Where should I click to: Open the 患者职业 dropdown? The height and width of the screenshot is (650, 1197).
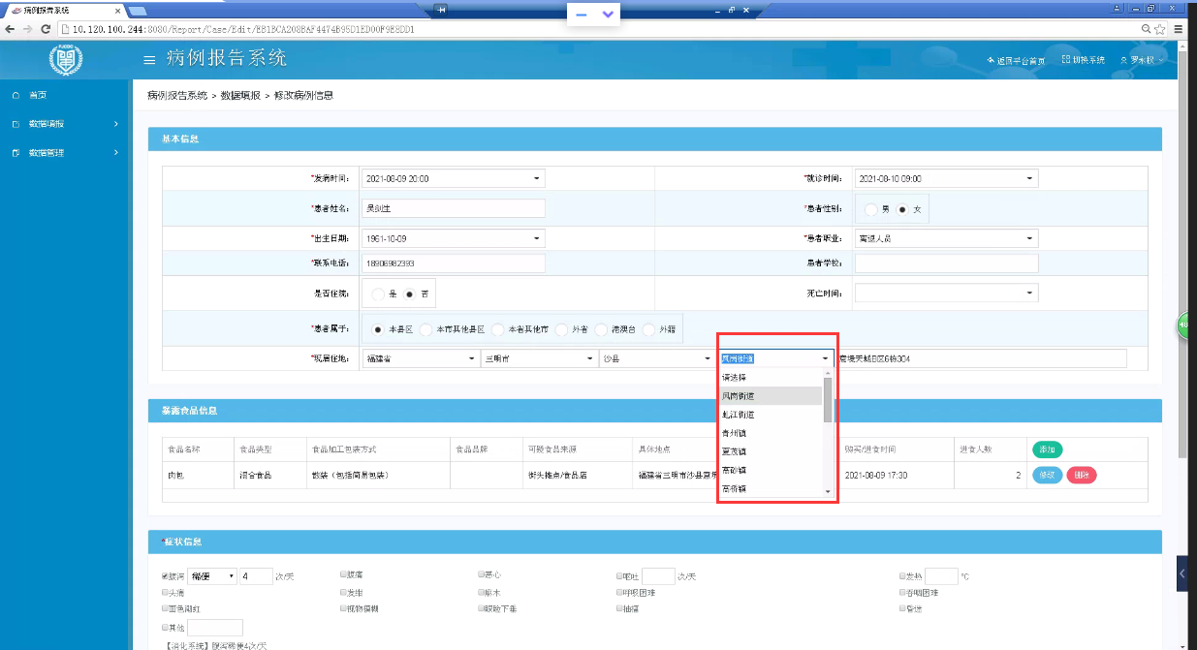(x=947, y=238)
